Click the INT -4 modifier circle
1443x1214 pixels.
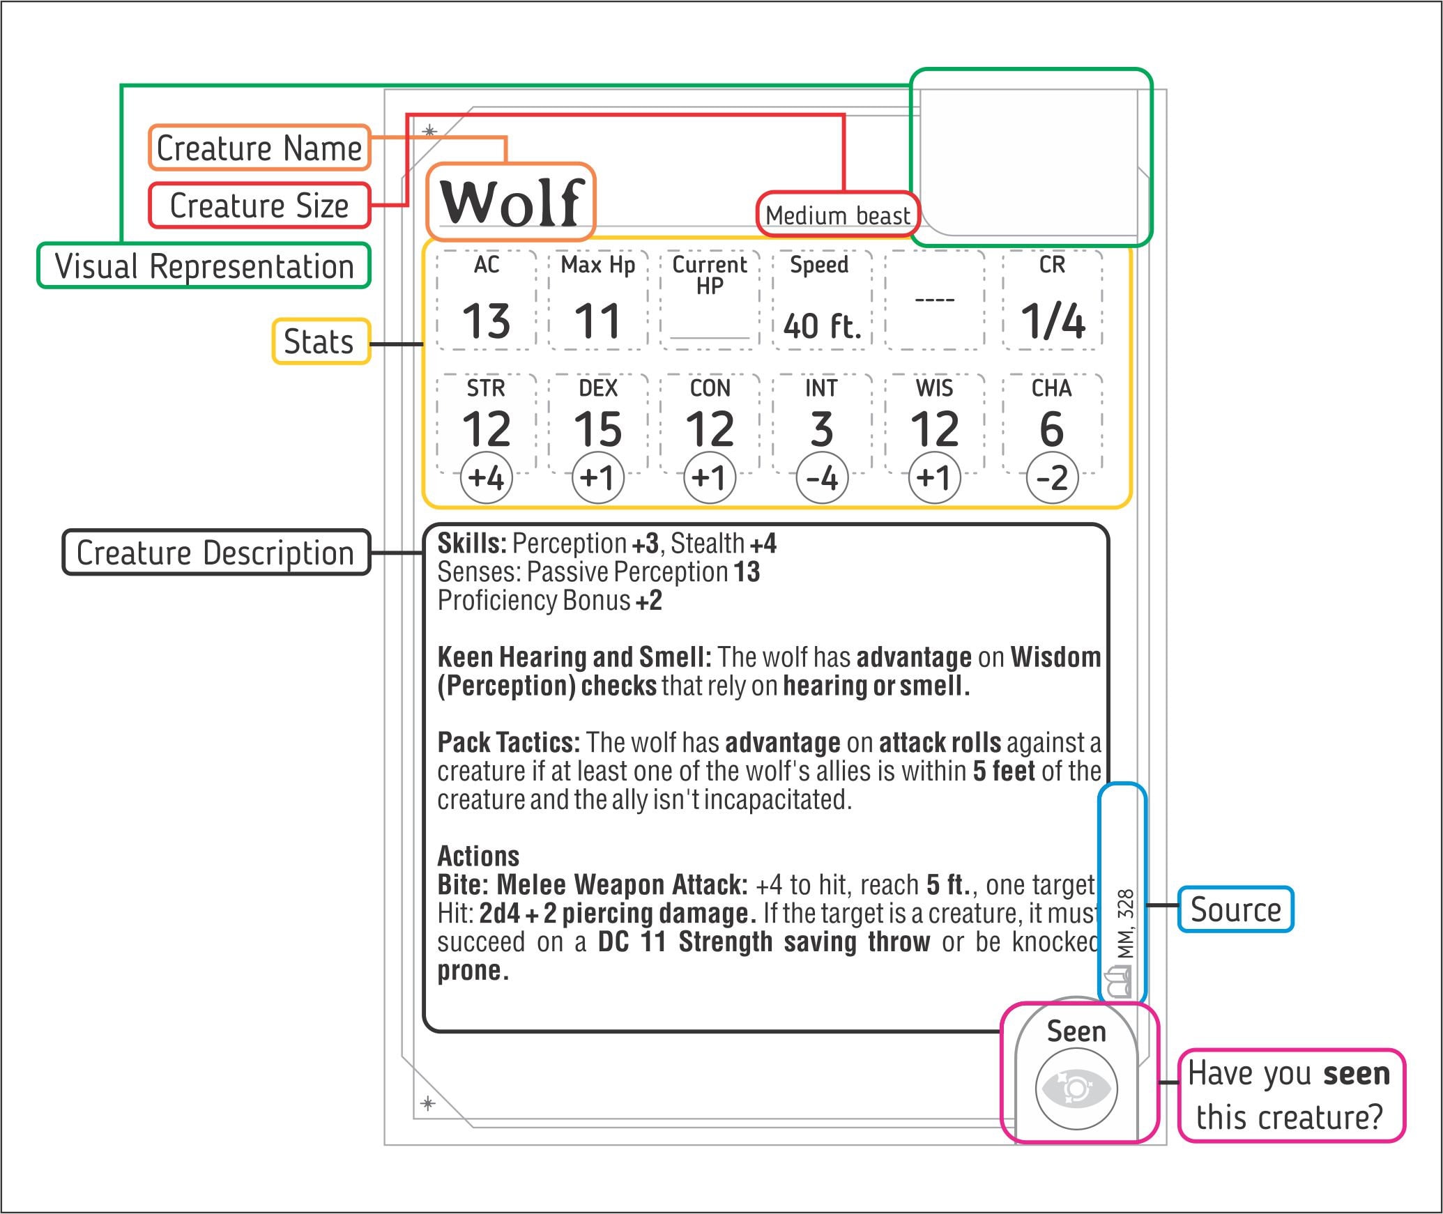[823, 478]
